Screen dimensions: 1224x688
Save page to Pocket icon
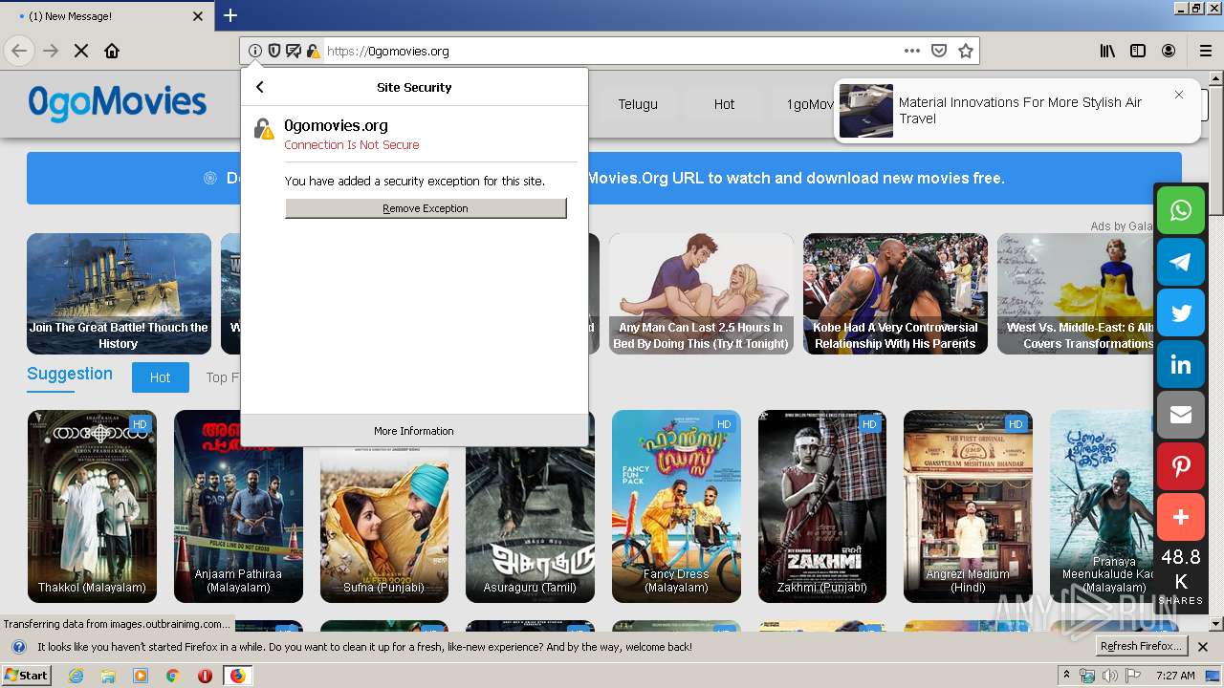pos(939,51)
